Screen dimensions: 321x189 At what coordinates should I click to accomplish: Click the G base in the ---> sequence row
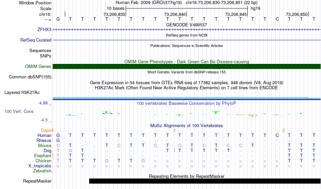click(58, 19)
